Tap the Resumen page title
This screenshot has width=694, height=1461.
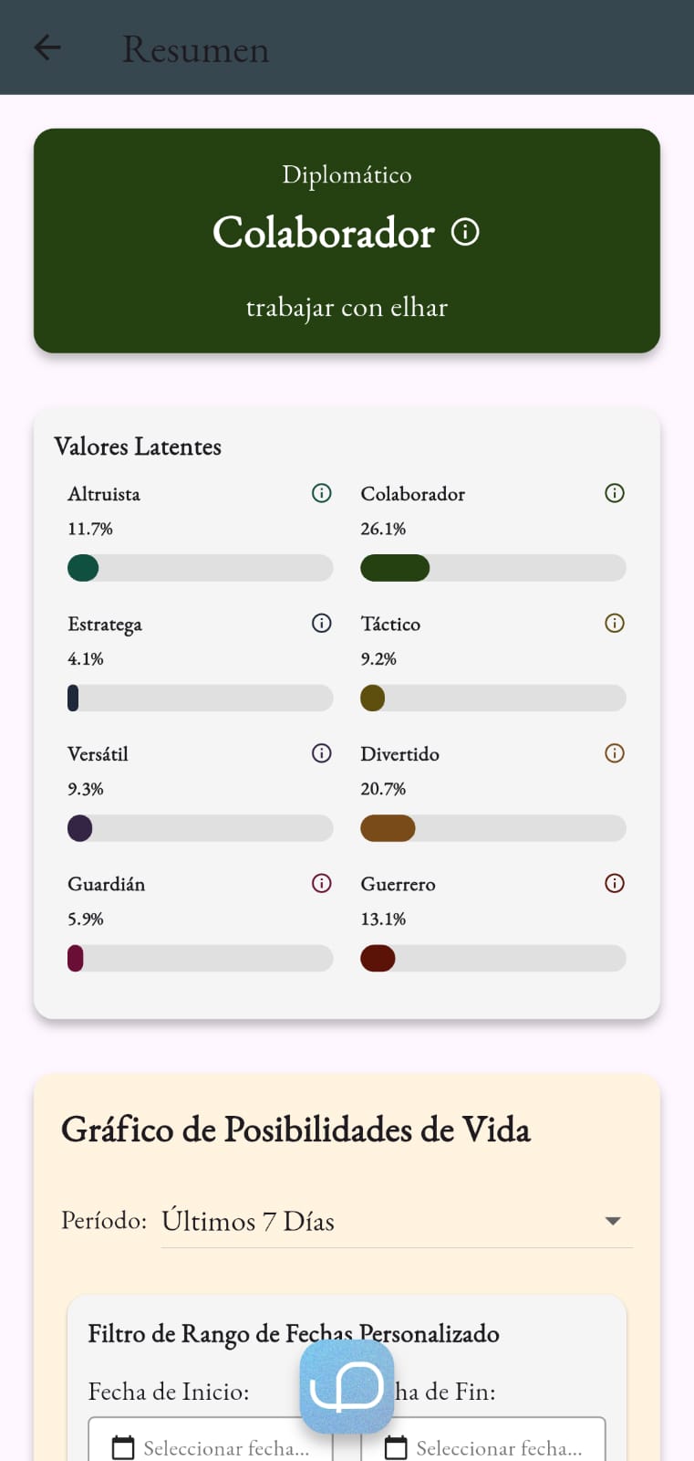[x=196, y=49]
